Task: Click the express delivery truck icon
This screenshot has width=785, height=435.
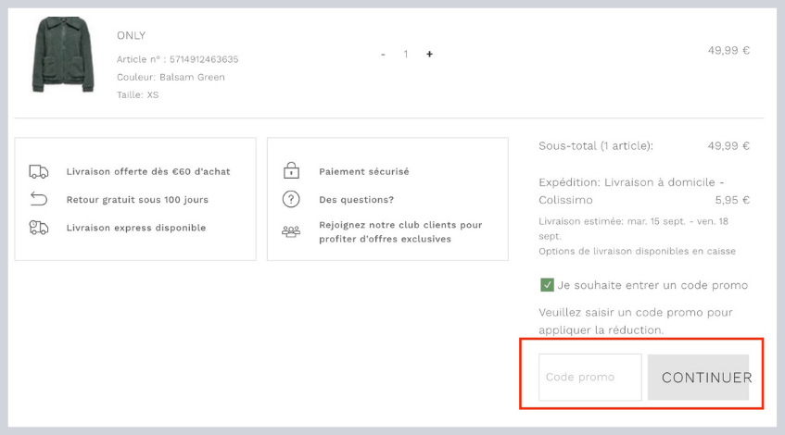Action: click(39, 228)
